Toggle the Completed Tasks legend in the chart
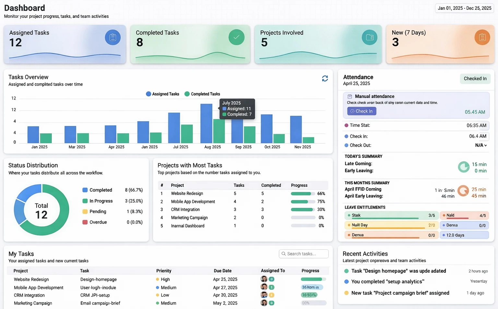Viewport: 498px width, 309px height. click(202, 94)
